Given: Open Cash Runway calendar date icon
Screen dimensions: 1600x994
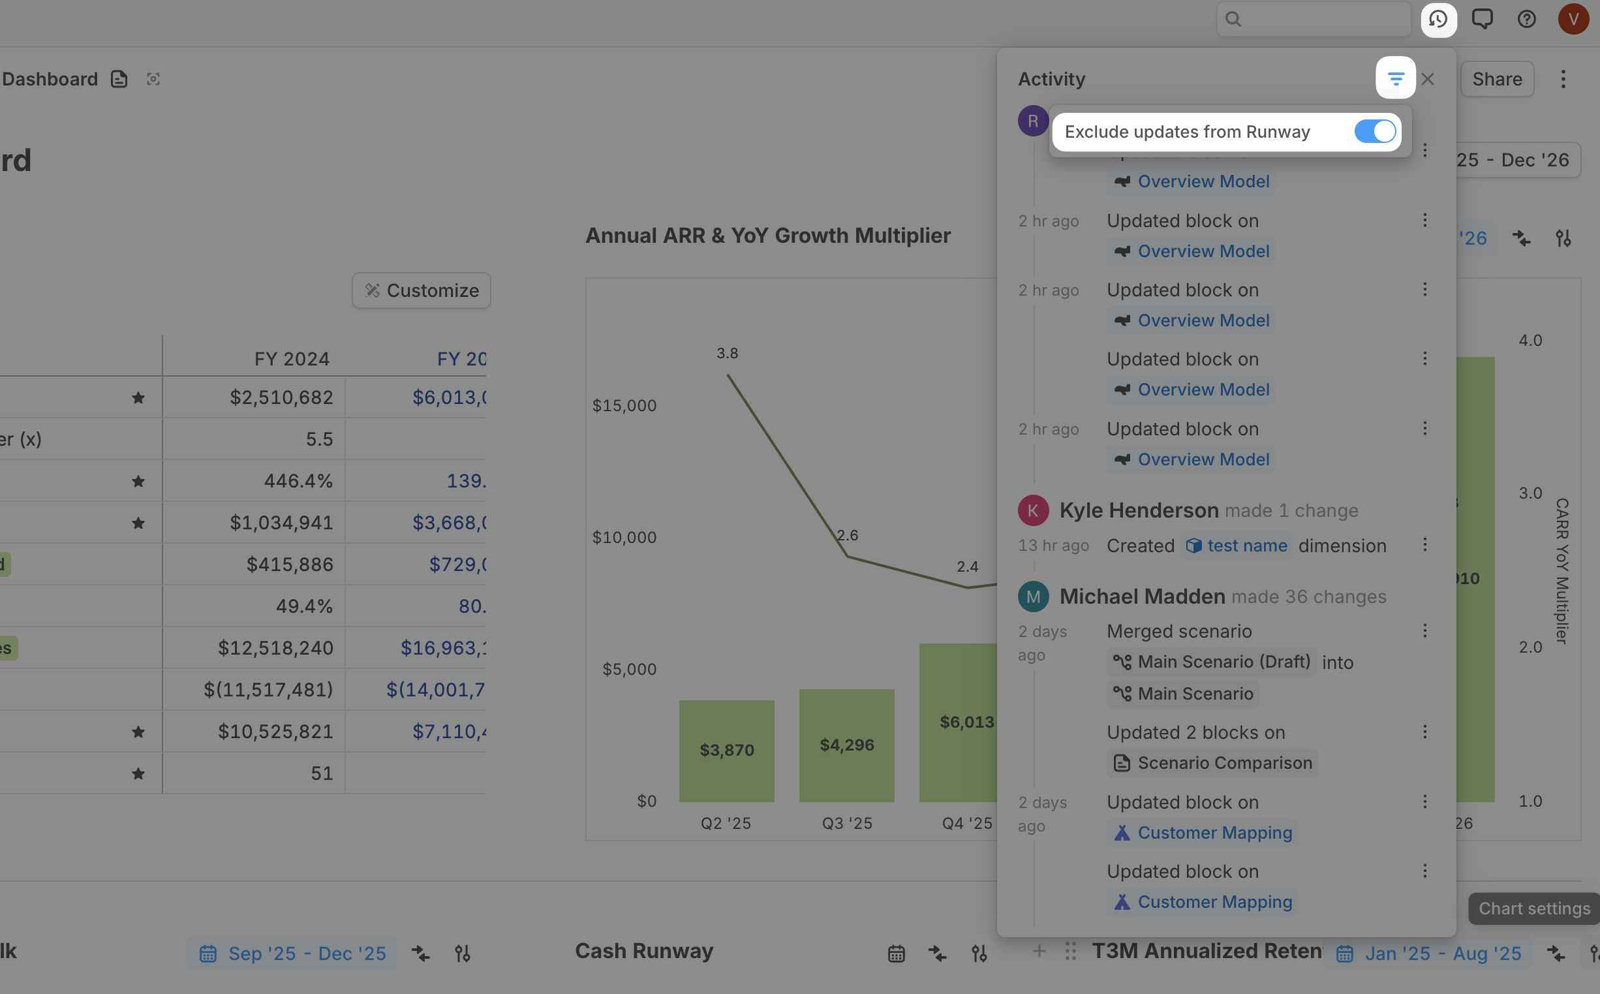Looking at the screenshot, I should [x=897, y=954].
